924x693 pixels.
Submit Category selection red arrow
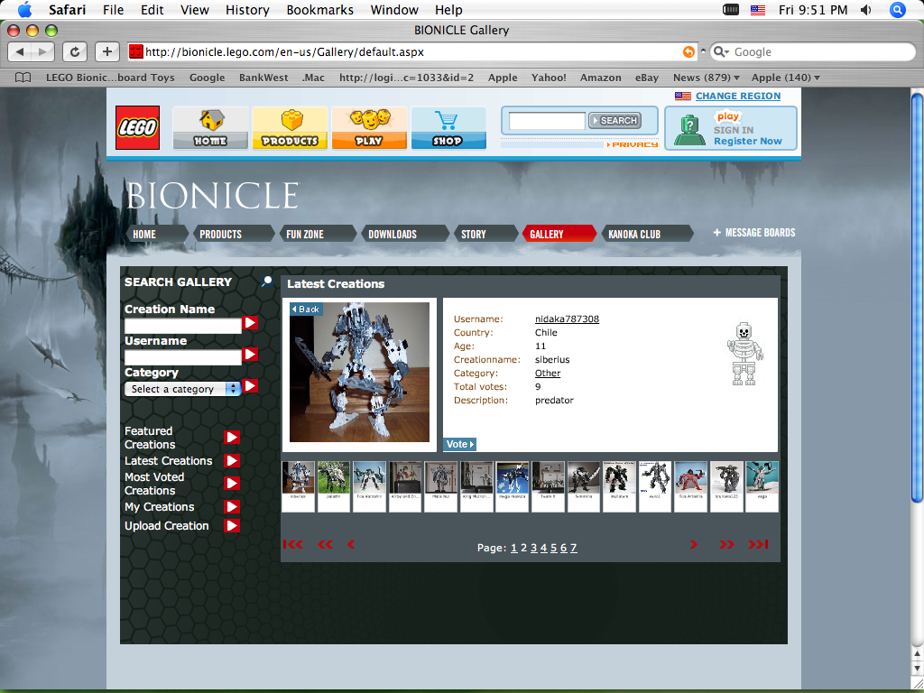[251, 386]
